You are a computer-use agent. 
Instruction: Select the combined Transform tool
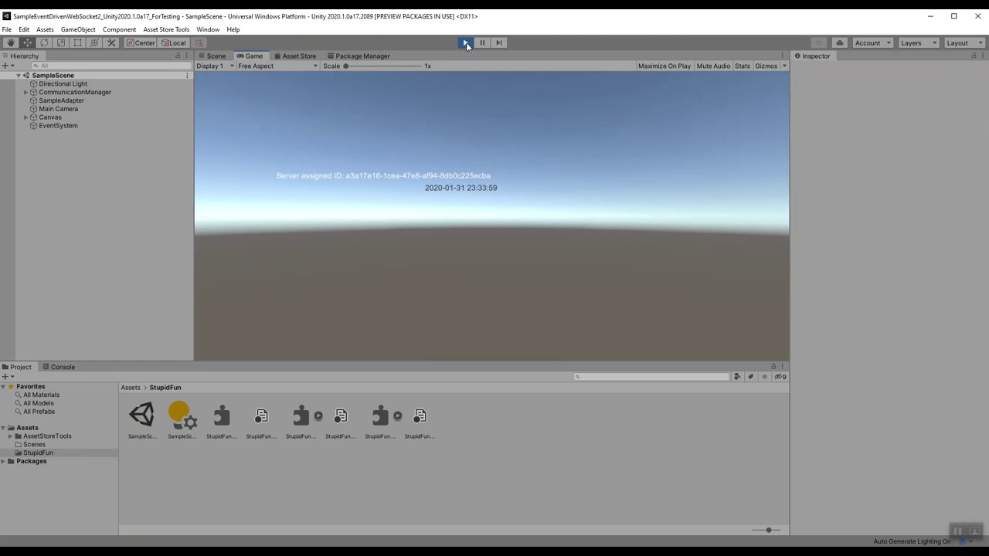click(x=94, y=42)
